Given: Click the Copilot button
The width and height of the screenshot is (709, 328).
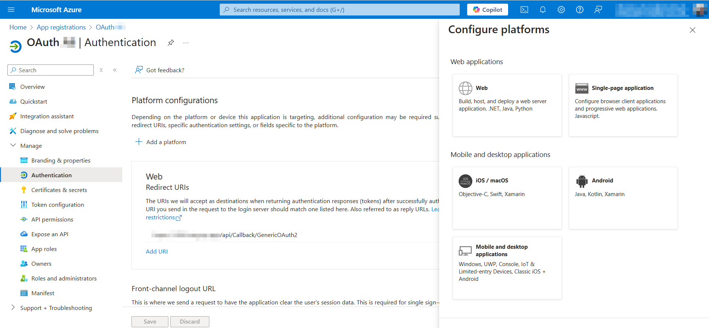Looking at the screenshot, I should coord(487,10).
